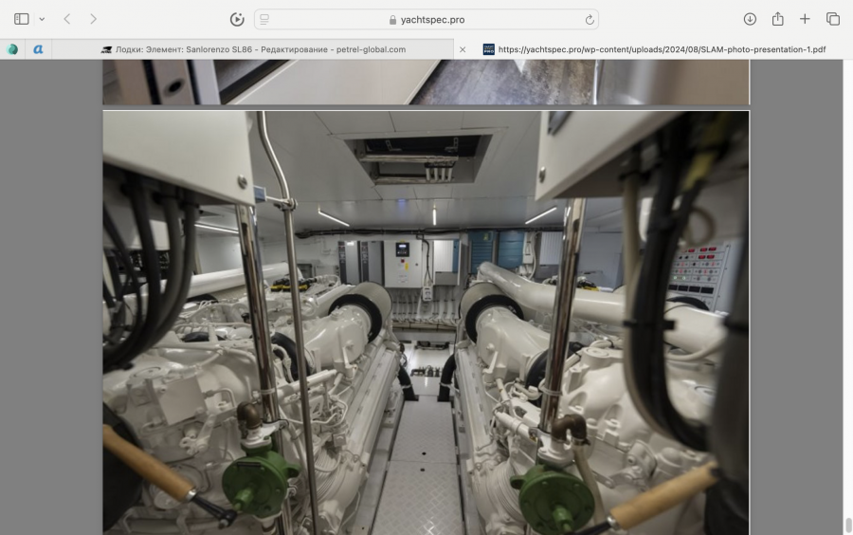Open the pinned tab with blue 'a' icon
Image resolution: width=853 pixels, height=535 pixels.
point(39,49)
